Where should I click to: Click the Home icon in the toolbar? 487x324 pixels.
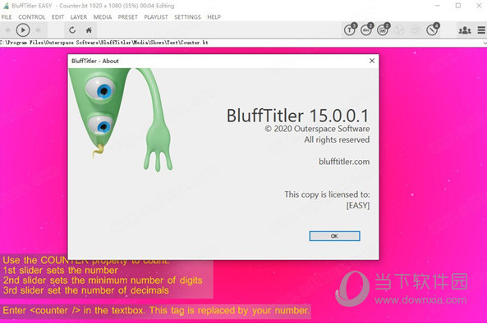point(89,30)
